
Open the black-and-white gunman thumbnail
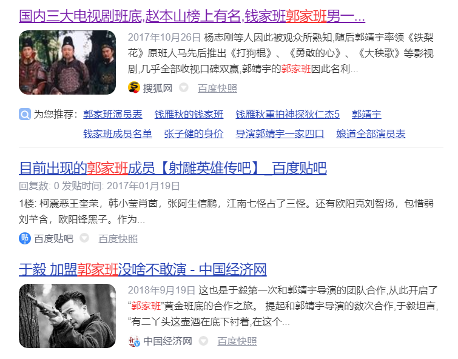tap(67, 316)
